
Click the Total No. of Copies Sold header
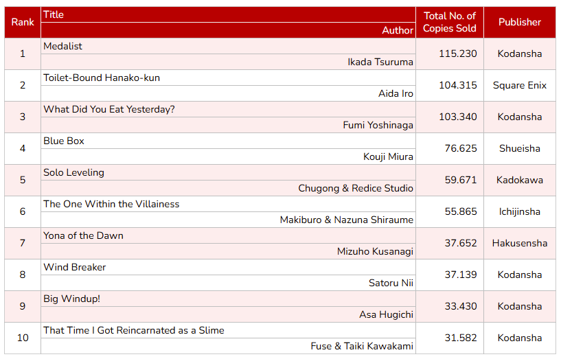[449, 22]
